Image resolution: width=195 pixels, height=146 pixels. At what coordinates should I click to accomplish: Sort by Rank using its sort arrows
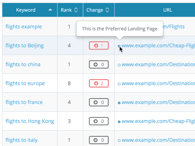click(x=76, y=10)
